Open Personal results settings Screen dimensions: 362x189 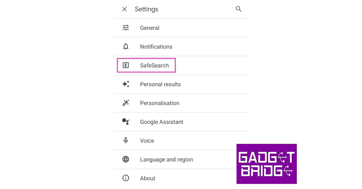pyautogui.click(x=160, y=84)
